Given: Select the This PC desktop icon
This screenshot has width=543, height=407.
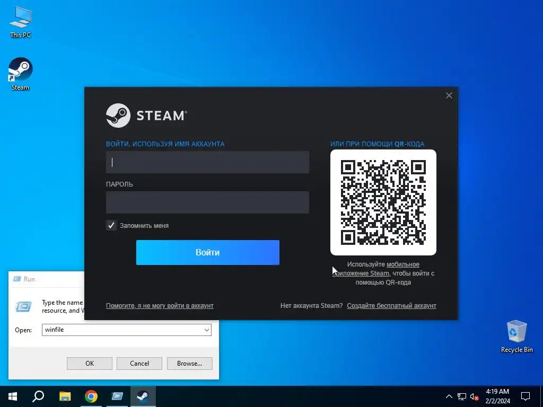Looking at the screenshot, I should [x=20, y=22].
